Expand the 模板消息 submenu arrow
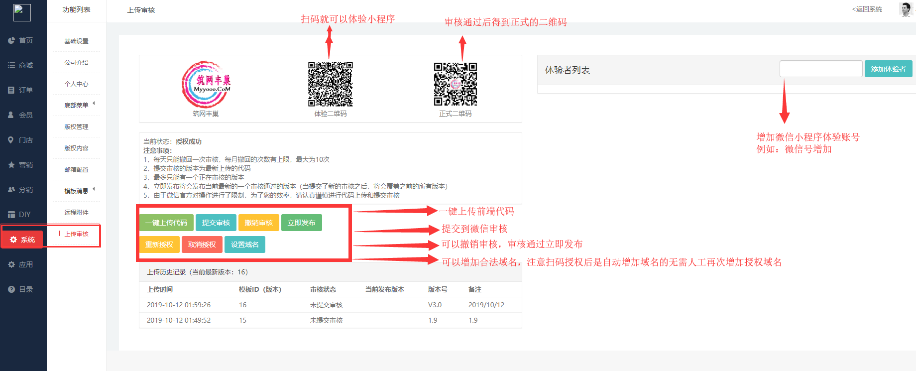916x371 pixels. 94,189
